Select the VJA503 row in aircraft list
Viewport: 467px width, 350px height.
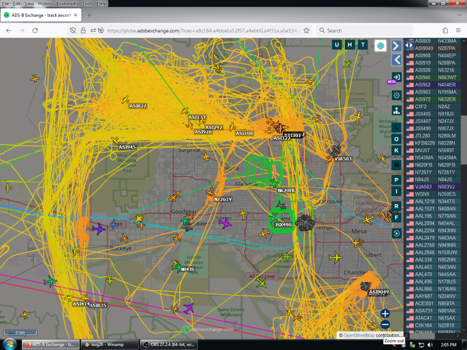(433, 187)
